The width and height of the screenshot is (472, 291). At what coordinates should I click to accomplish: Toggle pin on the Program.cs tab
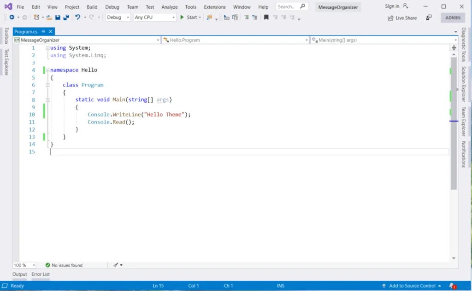[43, 31]
